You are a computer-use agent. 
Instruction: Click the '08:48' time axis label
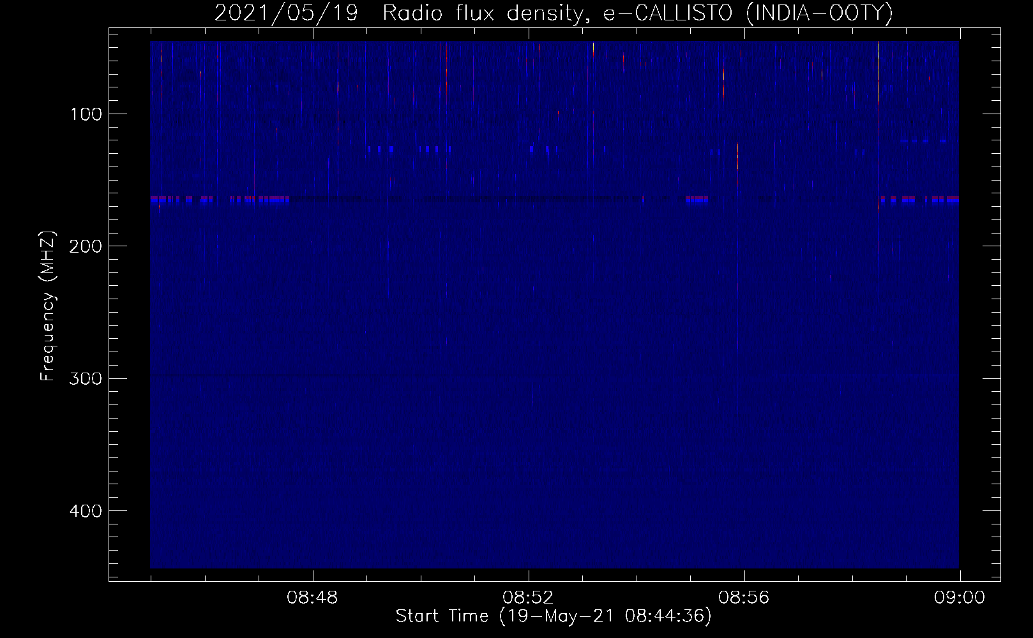coord(313,598)
